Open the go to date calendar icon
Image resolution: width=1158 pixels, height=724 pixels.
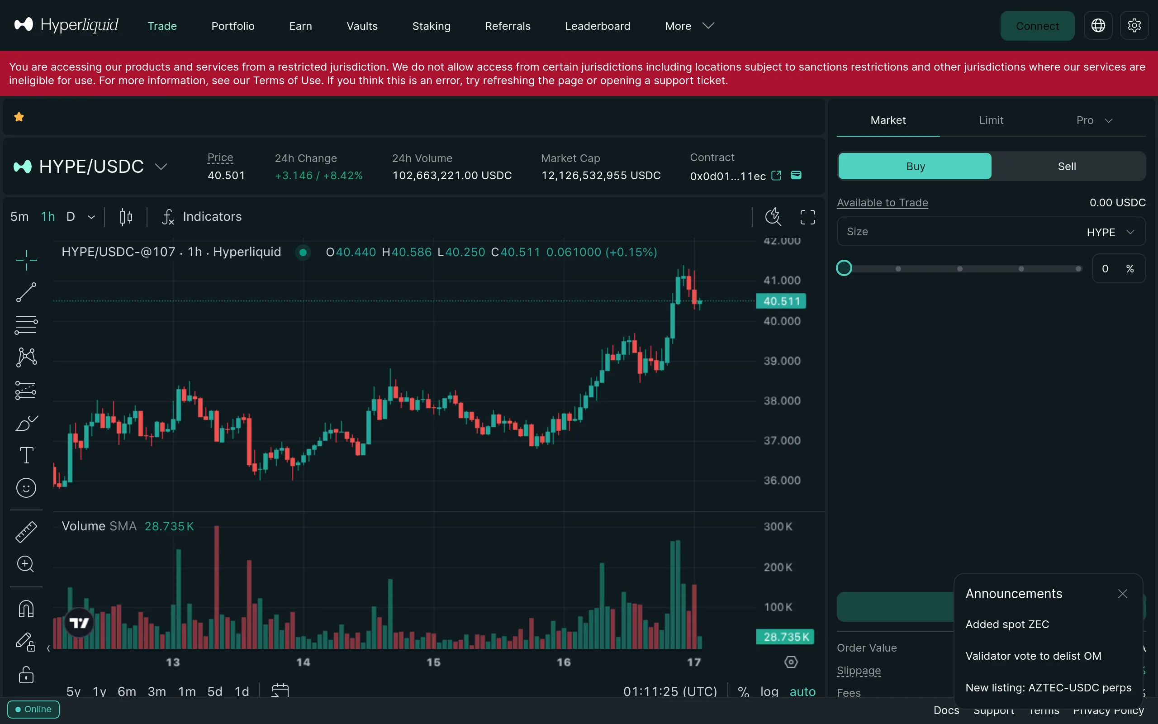click(x=280, y=691)
